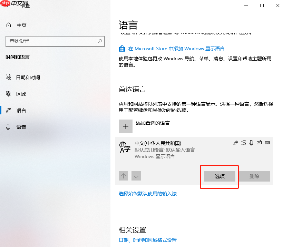
Task: Click the 删除 button
Action: pyautogui.click(x=254, y=176)
